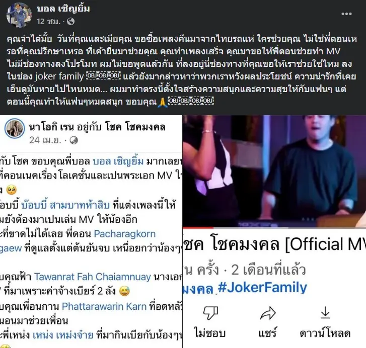The height and width of the screenshot is (348, 366).
Task: Open the Phattarawarin Karn tagged link
Action: [x=104, y=306]
